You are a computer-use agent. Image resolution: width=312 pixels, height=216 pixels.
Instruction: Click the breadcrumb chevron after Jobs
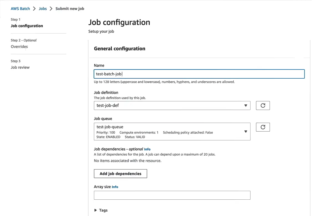click(51, 8)
